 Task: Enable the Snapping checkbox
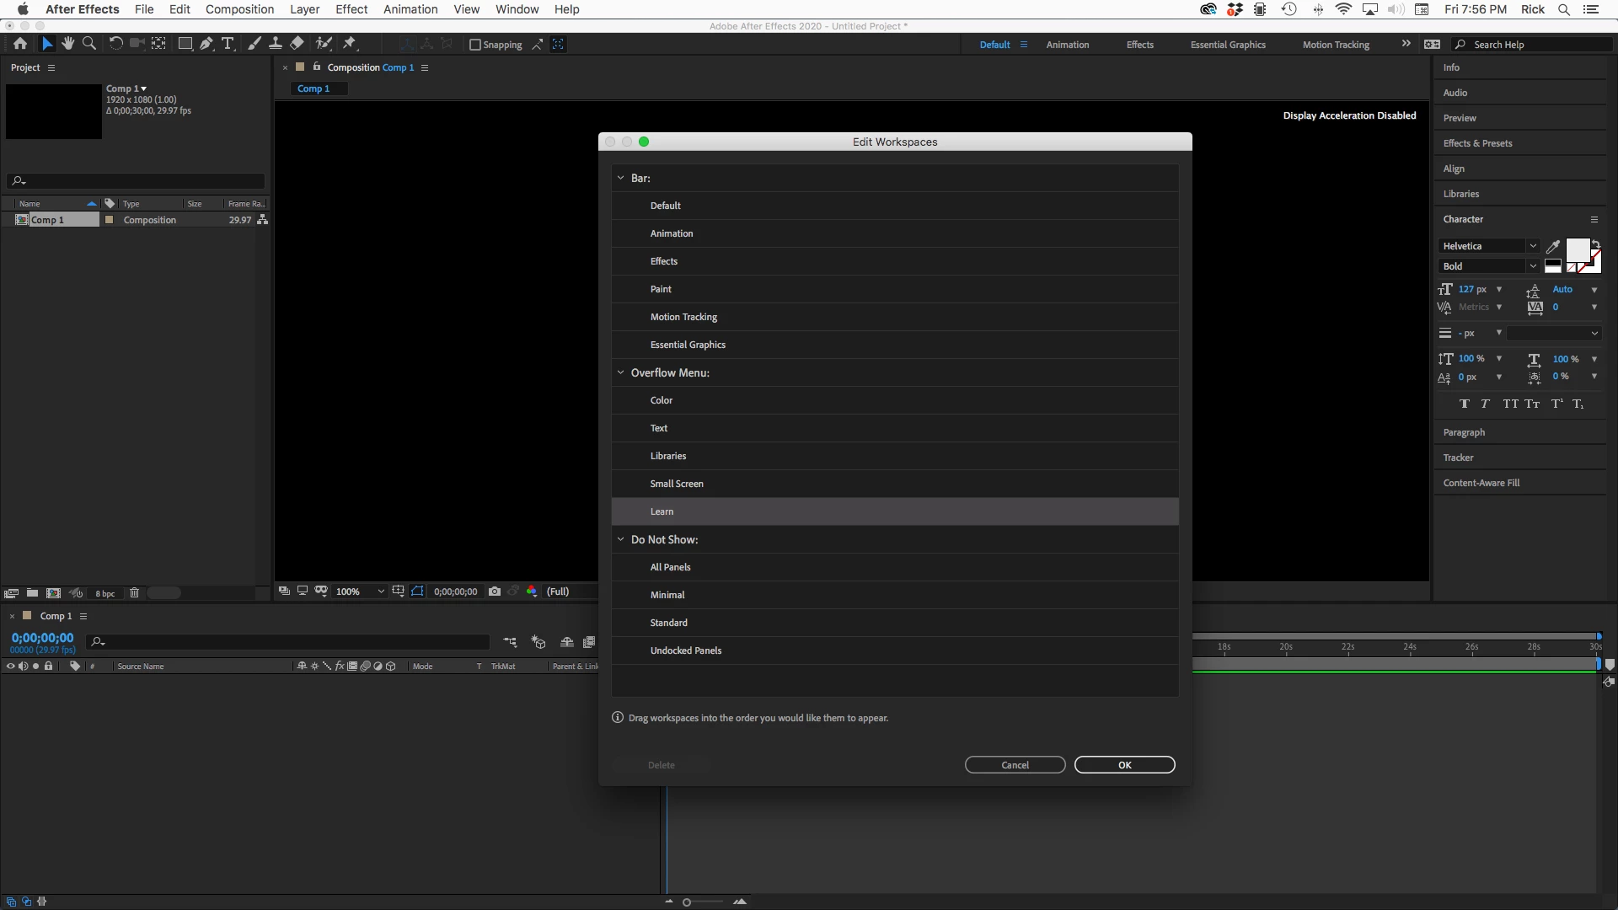[x=474, y=45]
